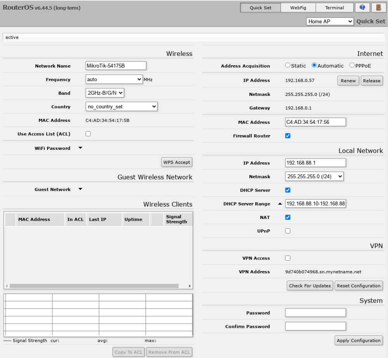The width and height of the screenshot is (388, 358).
Task: Click the Netmask value 255.255.255.0 (/24) text
Action: click(308, 94)
